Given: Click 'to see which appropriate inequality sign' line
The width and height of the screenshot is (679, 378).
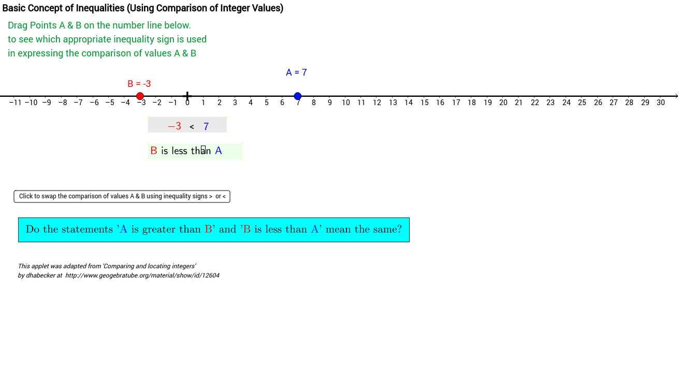Looking at the screenshot, I should pos(107,39).
